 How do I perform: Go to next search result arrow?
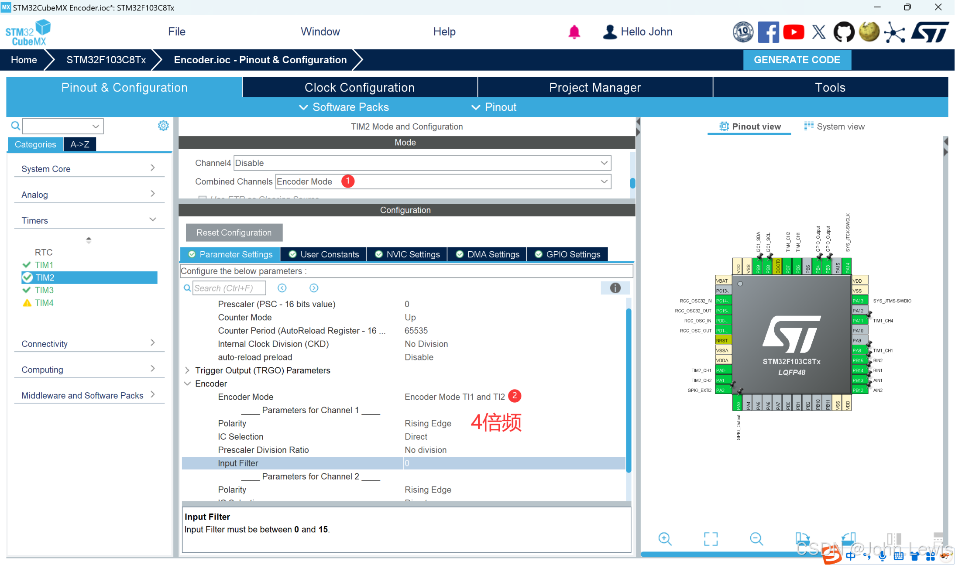(314, 288)
